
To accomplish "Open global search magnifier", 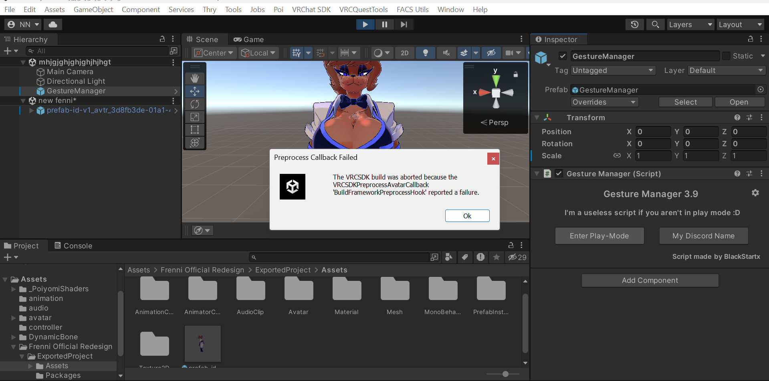I will 655,24.
